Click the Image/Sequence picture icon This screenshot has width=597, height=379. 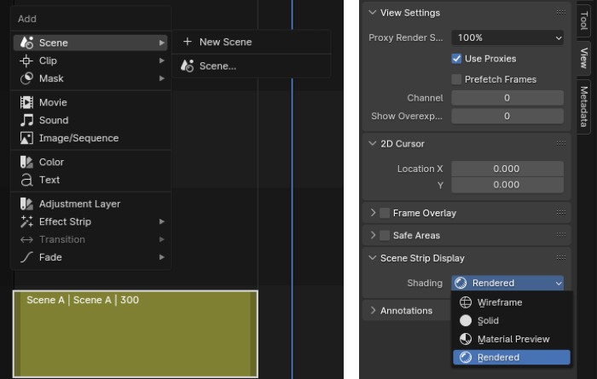point(26,138)
